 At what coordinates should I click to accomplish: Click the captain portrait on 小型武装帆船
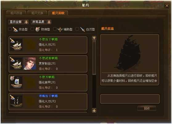(x=30, y=63)
